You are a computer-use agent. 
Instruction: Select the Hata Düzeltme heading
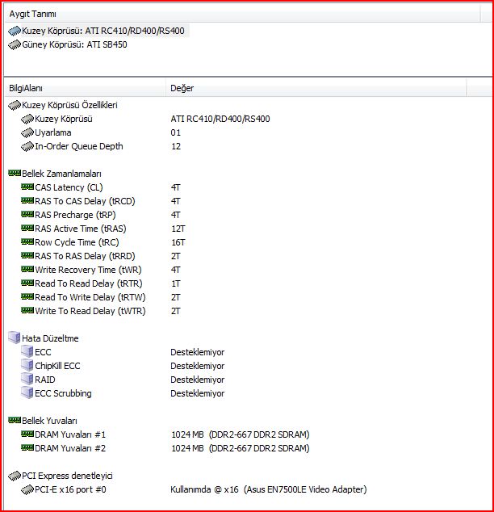(x=50, y=338)
